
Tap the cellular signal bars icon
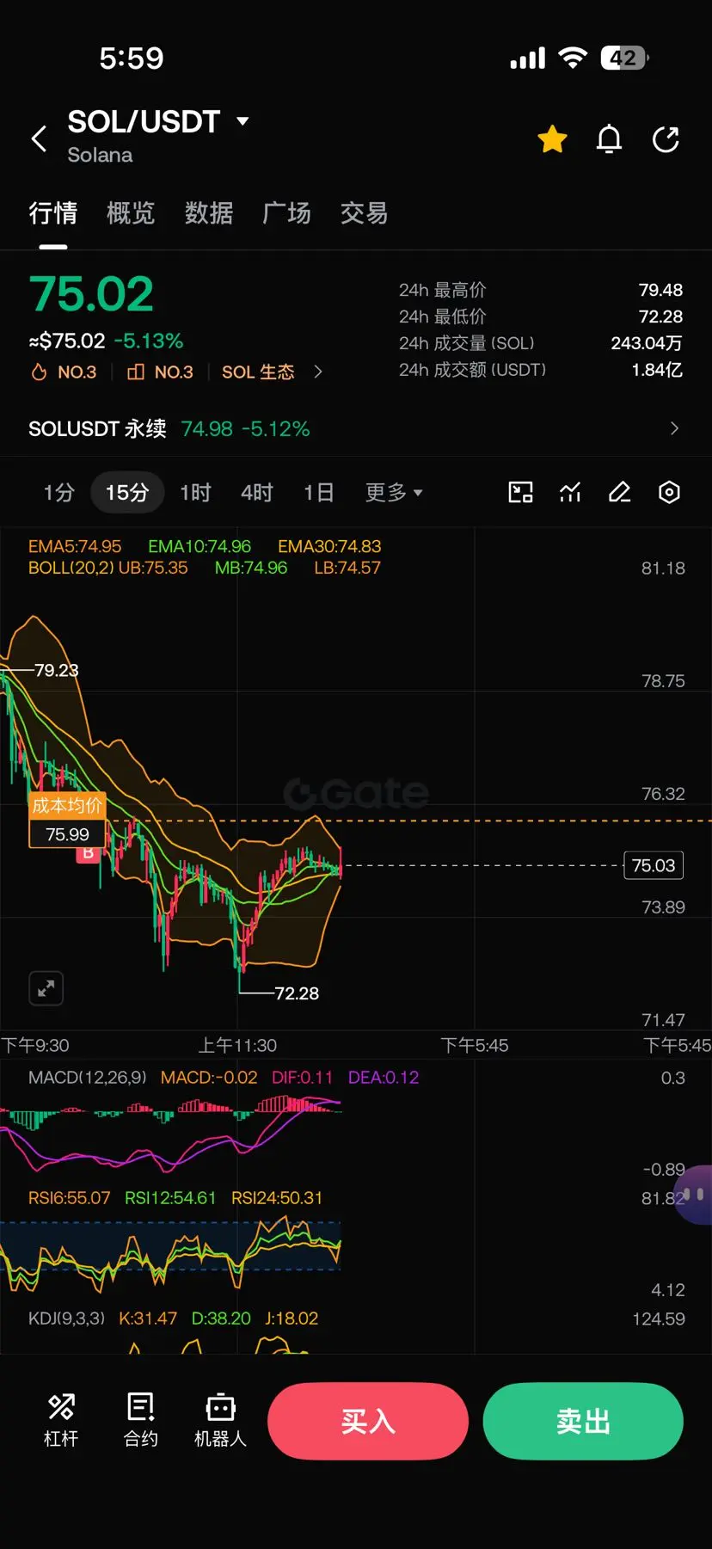527,58
